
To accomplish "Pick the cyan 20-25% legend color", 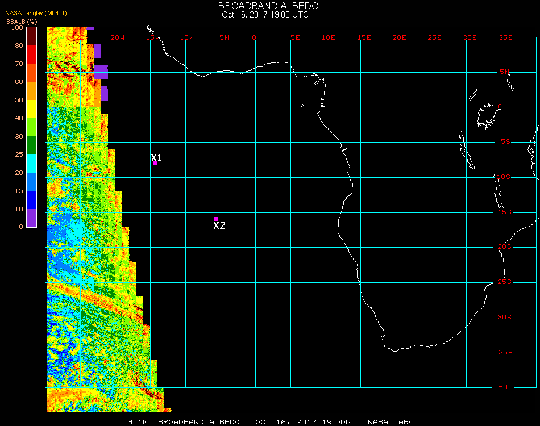I will click(32, 164).
